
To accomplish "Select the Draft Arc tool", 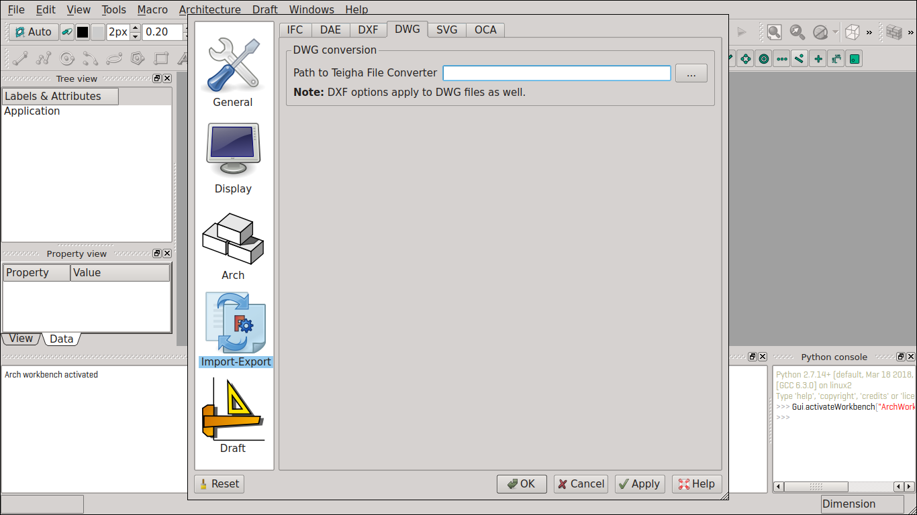I will (90, 58).
